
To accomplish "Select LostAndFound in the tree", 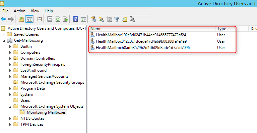I will pos(34,70).
